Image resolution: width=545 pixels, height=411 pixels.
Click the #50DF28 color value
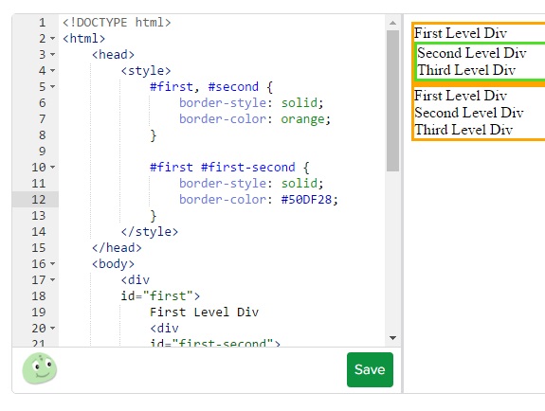point(306,200)
